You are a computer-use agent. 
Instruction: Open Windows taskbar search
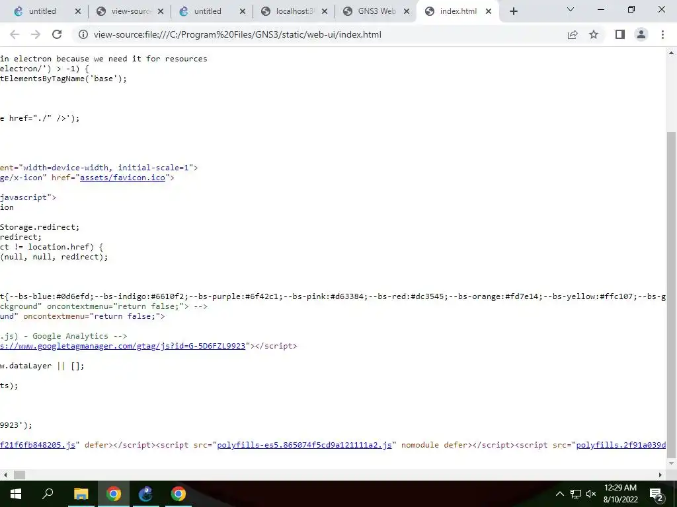48,494
